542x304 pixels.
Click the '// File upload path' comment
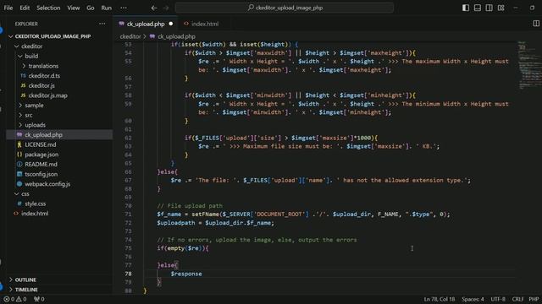[190, 206]
